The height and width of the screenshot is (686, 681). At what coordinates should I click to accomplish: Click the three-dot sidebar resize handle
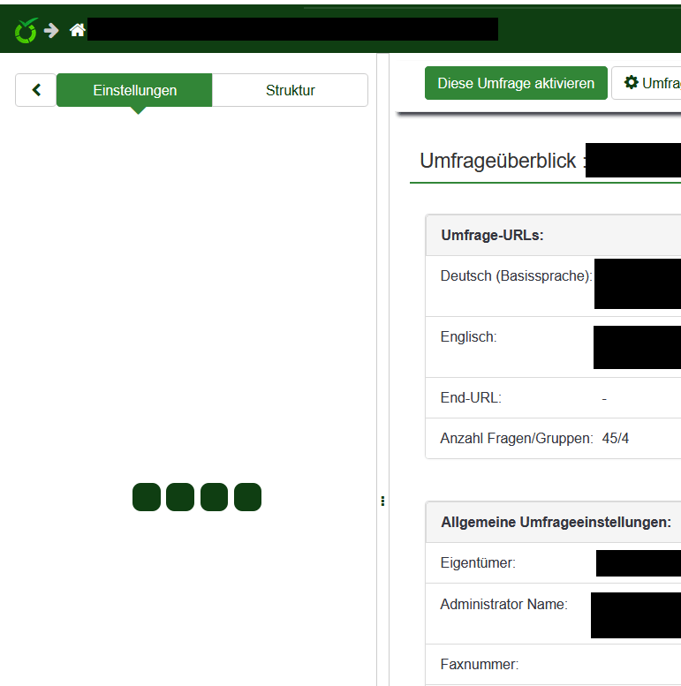point(382,501)
